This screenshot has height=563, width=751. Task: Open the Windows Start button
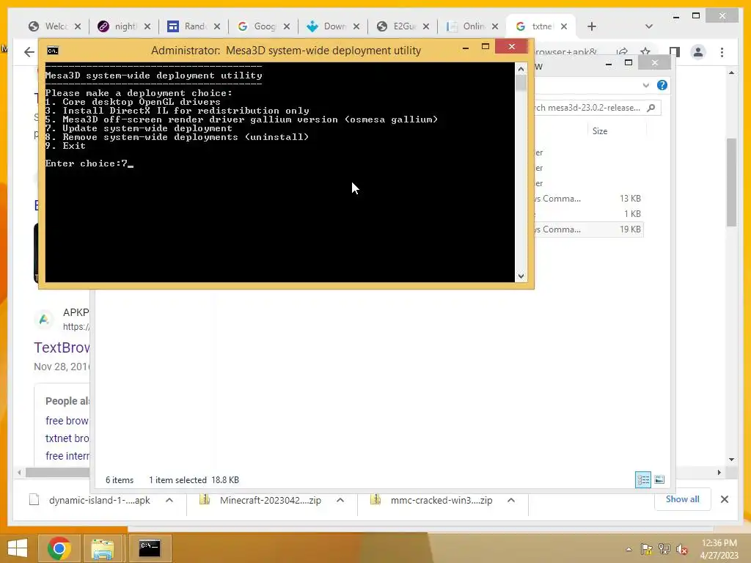18,548
